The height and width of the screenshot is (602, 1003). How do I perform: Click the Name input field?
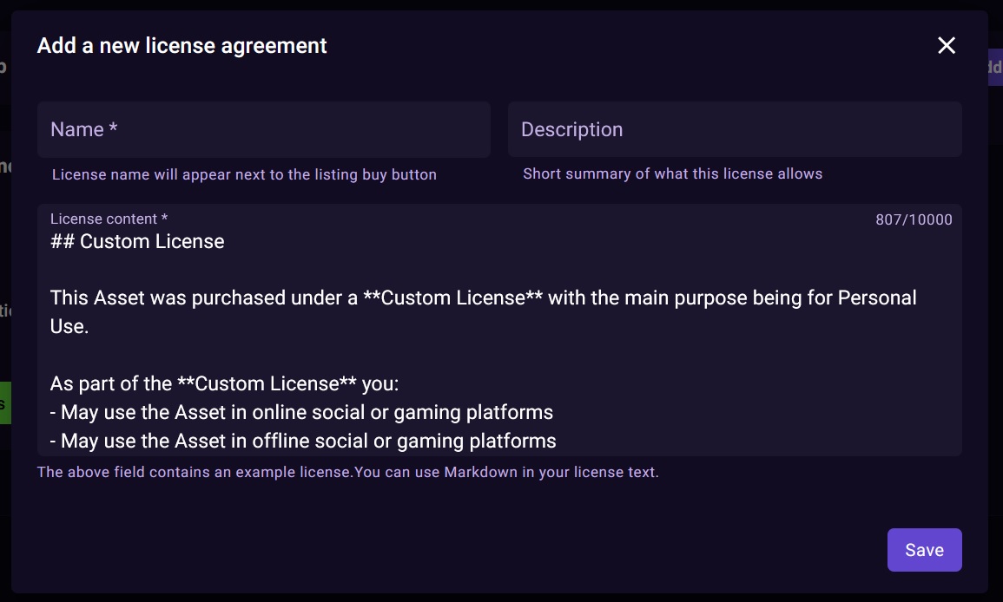[x=263, y=130]
